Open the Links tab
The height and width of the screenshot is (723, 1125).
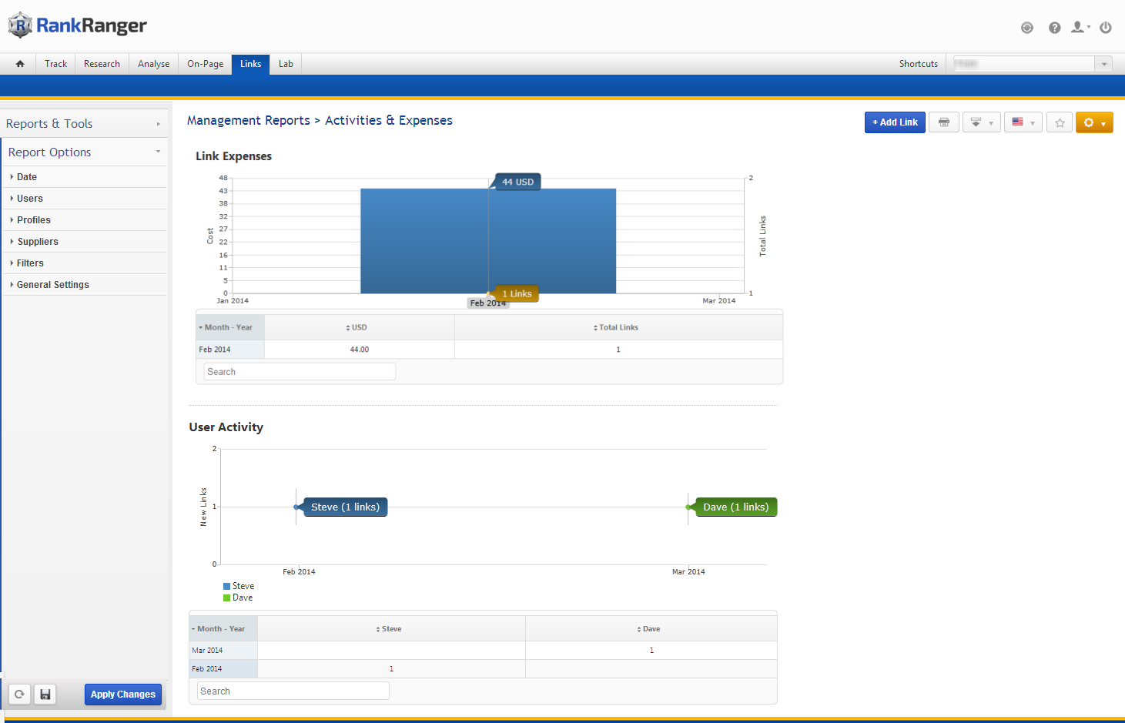pos(250,64)
